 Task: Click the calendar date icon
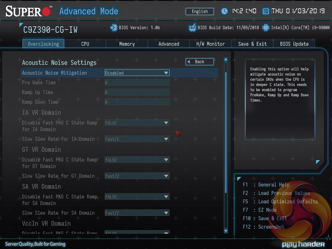click(266, 11)
